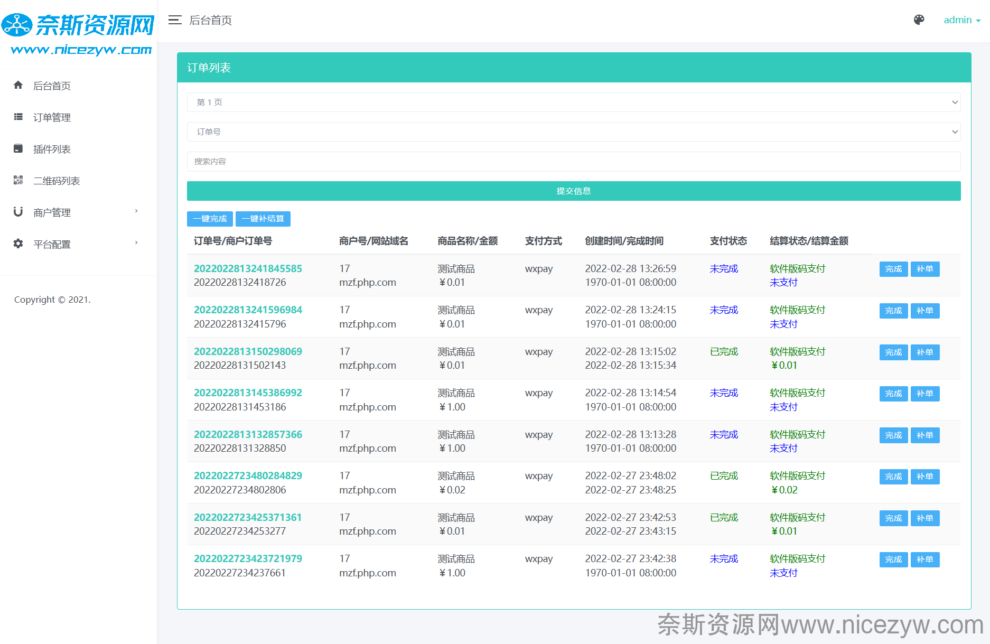The width and height of the screenshot is (990, 644).
Task: Click the 后台首页 header title
Action: click(x=210, y=20)
